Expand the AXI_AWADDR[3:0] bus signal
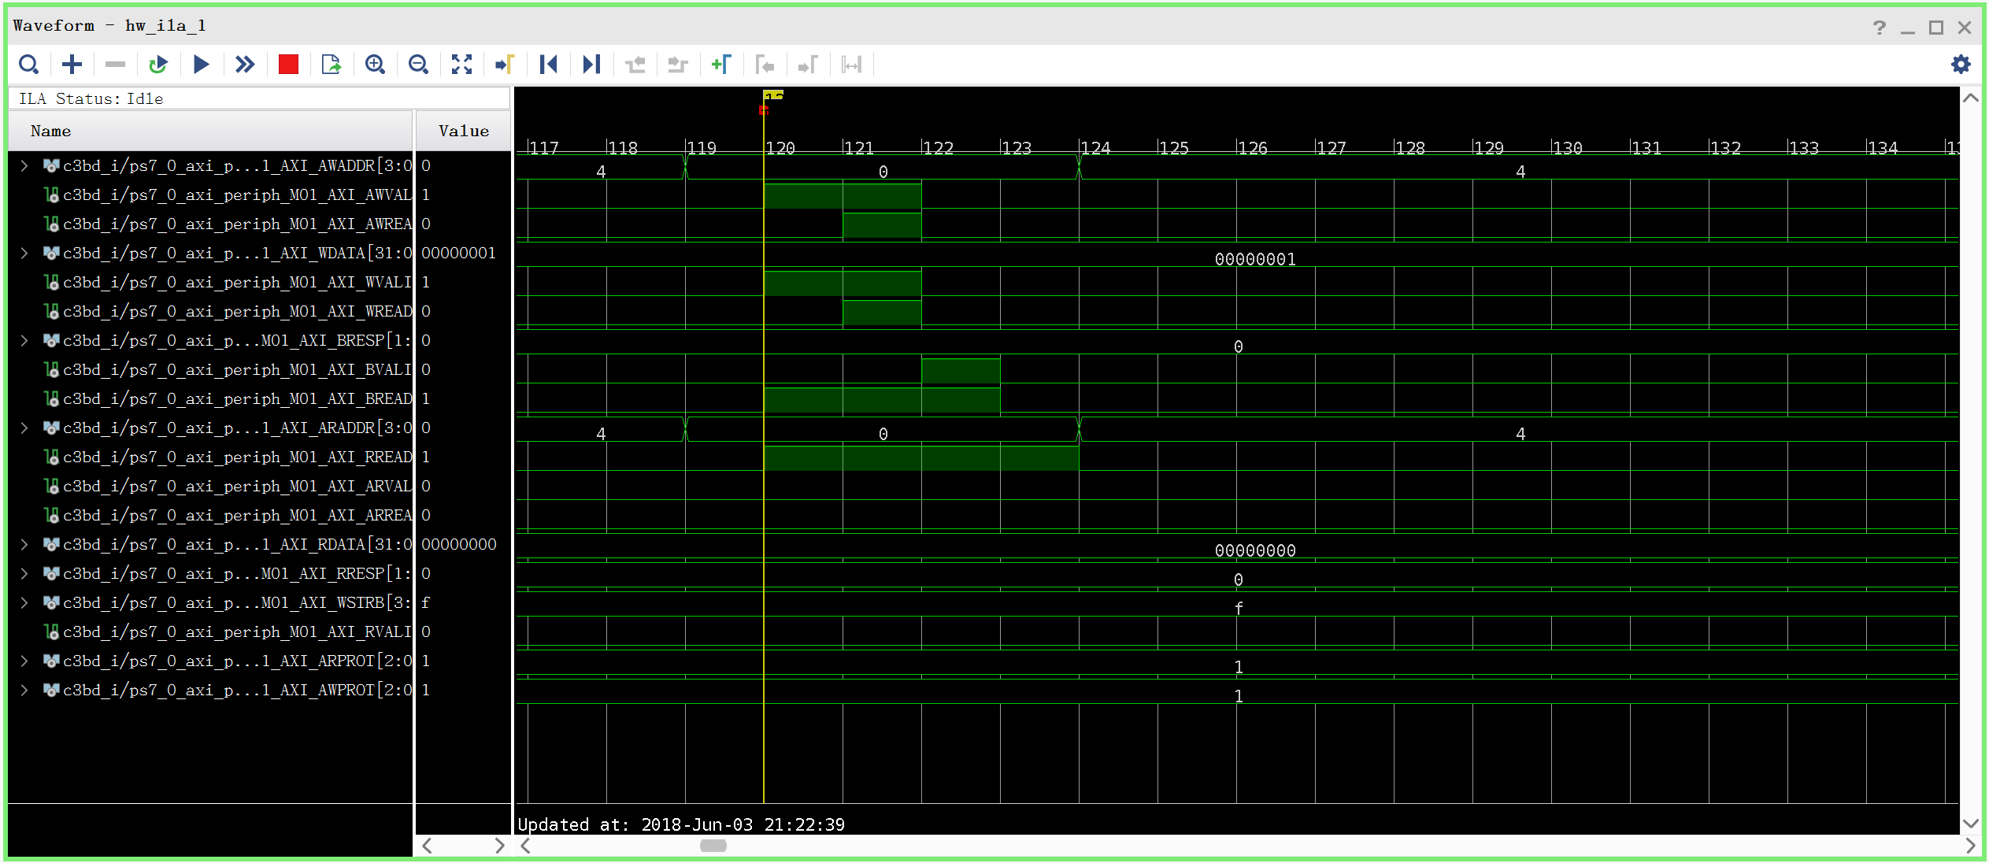The height and width of the screenshot is (863, 1989). (24, 165)
